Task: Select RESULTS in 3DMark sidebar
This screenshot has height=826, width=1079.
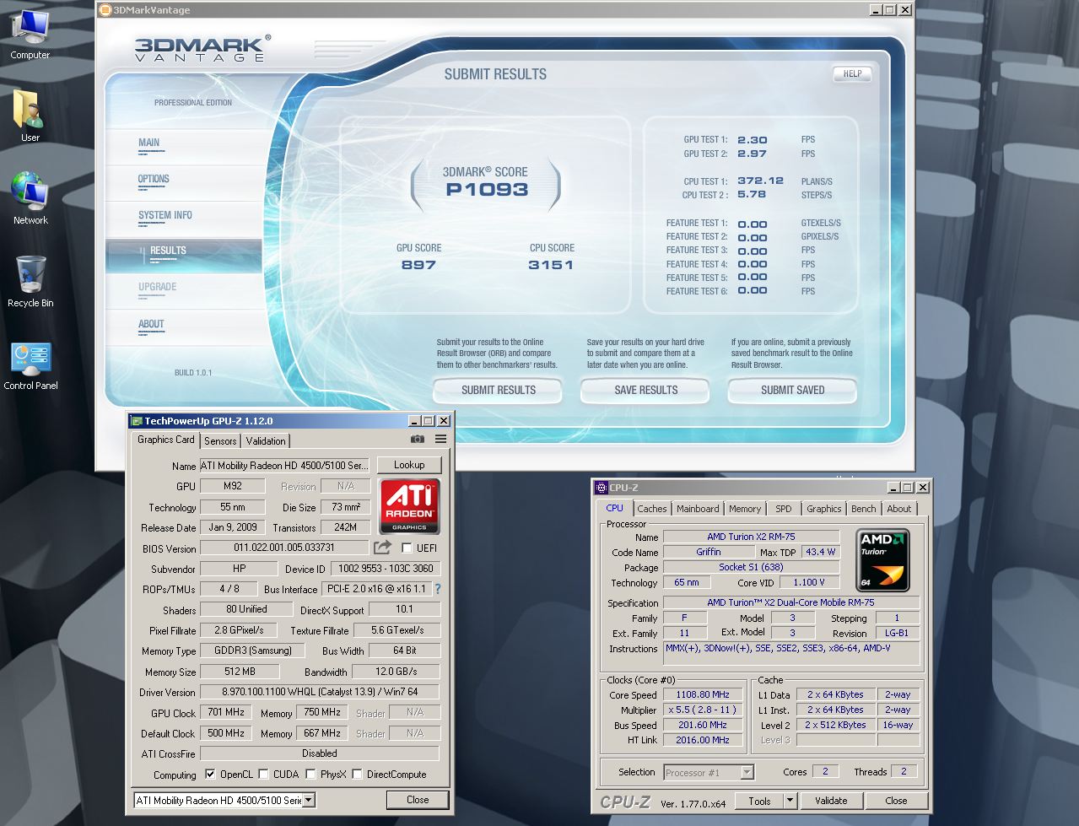Action: pyautogui.click(x=184, y=255)
